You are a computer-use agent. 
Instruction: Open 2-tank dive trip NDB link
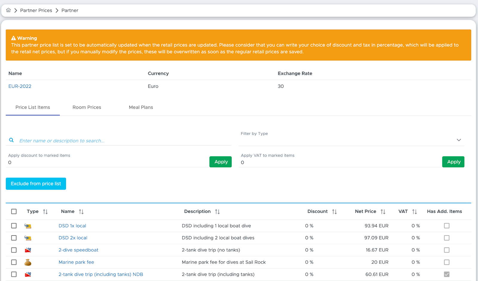click(101, 274)
